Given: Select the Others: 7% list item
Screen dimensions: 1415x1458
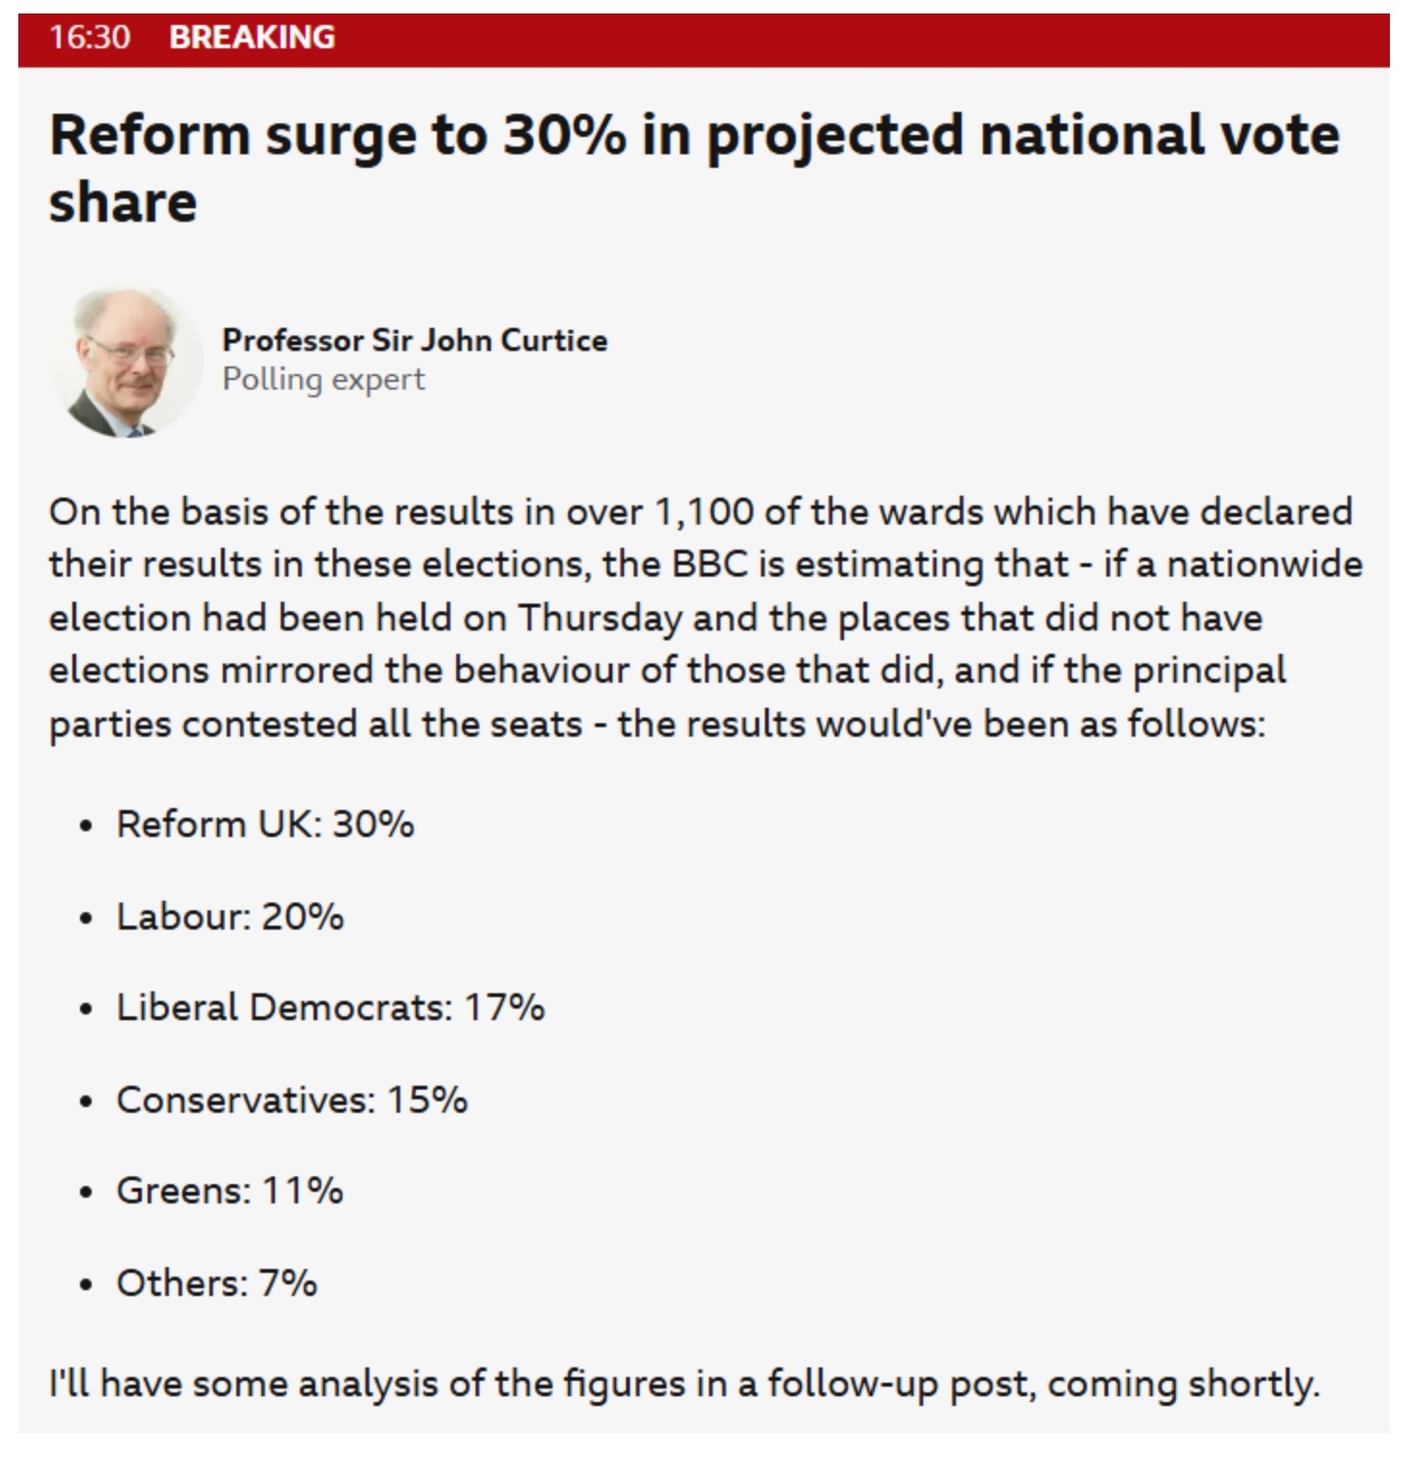Looking at the screenshot, I should (217, 1283).
